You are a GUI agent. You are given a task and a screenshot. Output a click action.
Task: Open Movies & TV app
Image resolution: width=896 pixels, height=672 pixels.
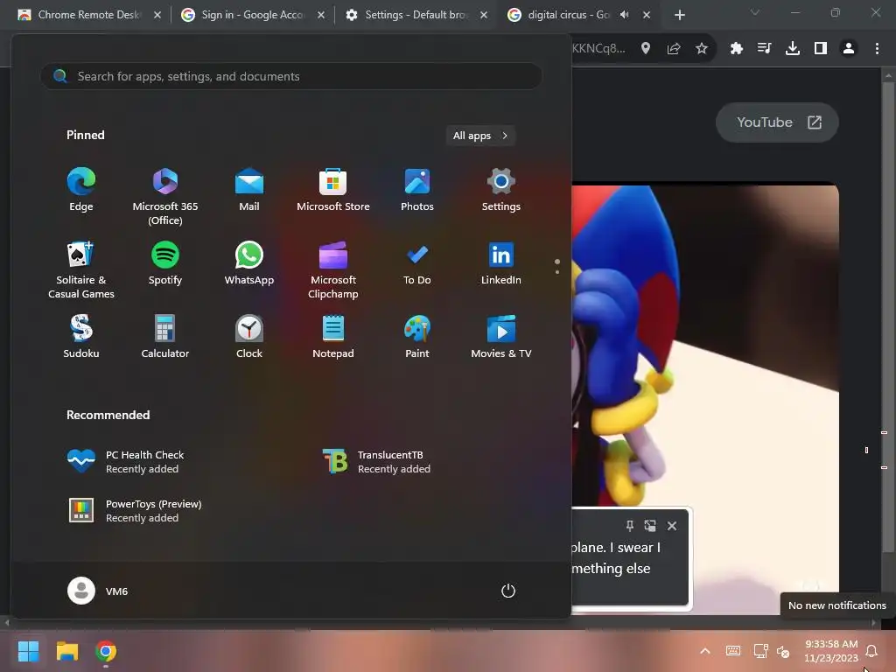(x=501, y=337)
